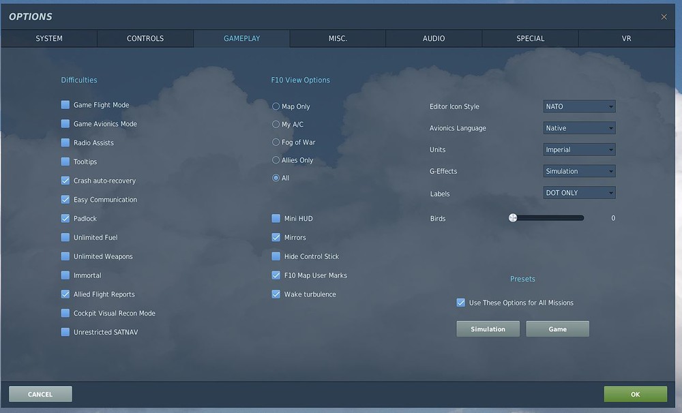
Task: Select Fog of War radio button
Action: click(x=276, y=142)
